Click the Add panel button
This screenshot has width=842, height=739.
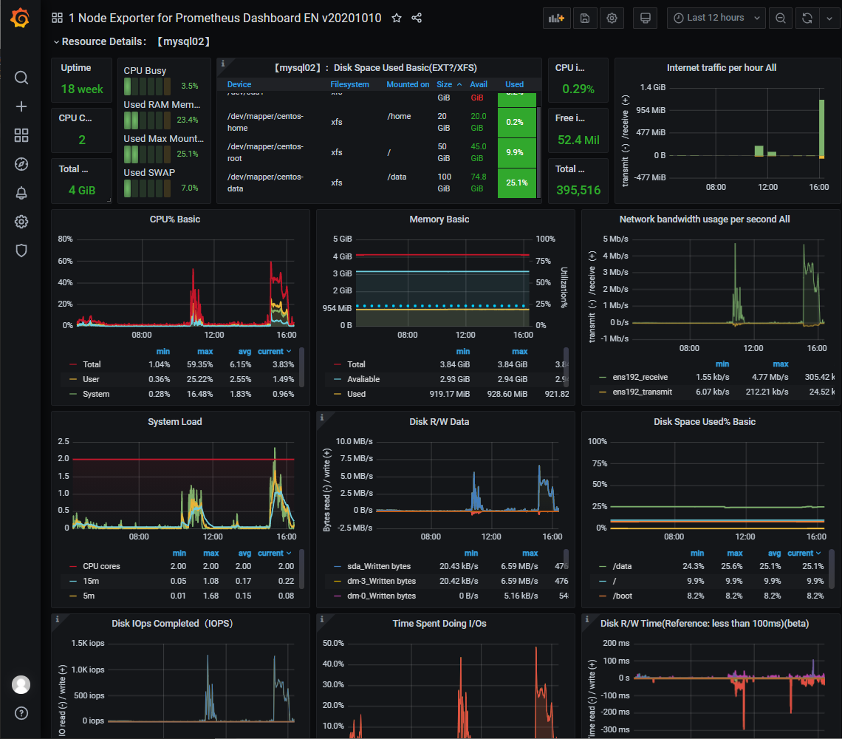coord(556,18)
